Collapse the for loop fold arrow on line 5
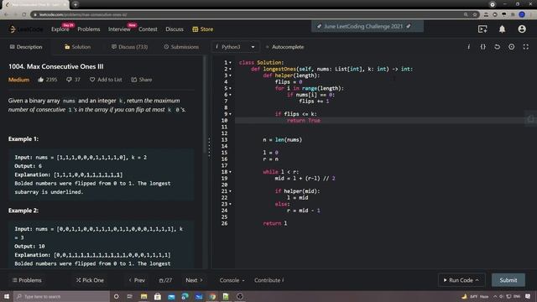The image size is (537, 302). tap(230, 88)
